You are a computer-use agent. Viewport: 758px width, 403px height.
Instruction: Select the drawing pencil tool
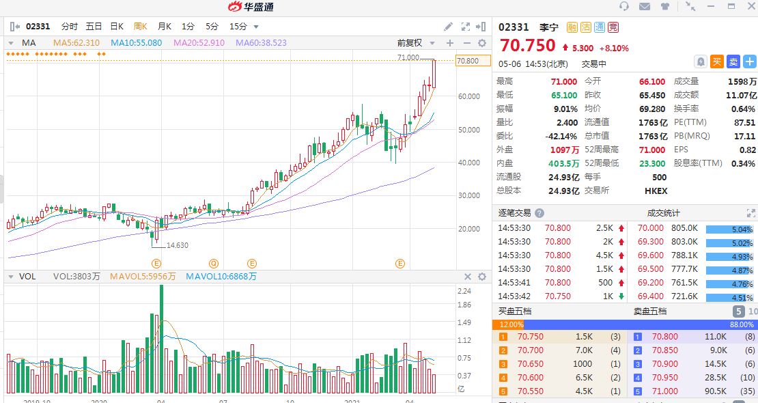(448, 27)
